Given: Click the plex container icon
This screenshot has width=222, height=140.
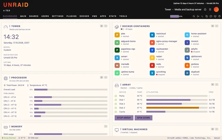Looking at the screenshot, I should coord(117,35).
